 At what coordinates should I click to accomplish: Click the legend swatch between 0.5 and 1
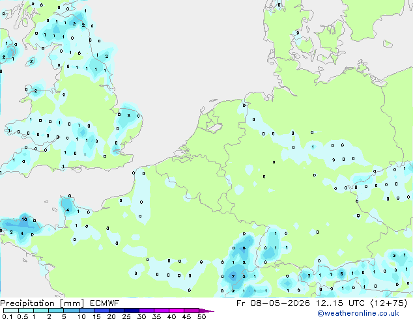[x=26, y=311]
